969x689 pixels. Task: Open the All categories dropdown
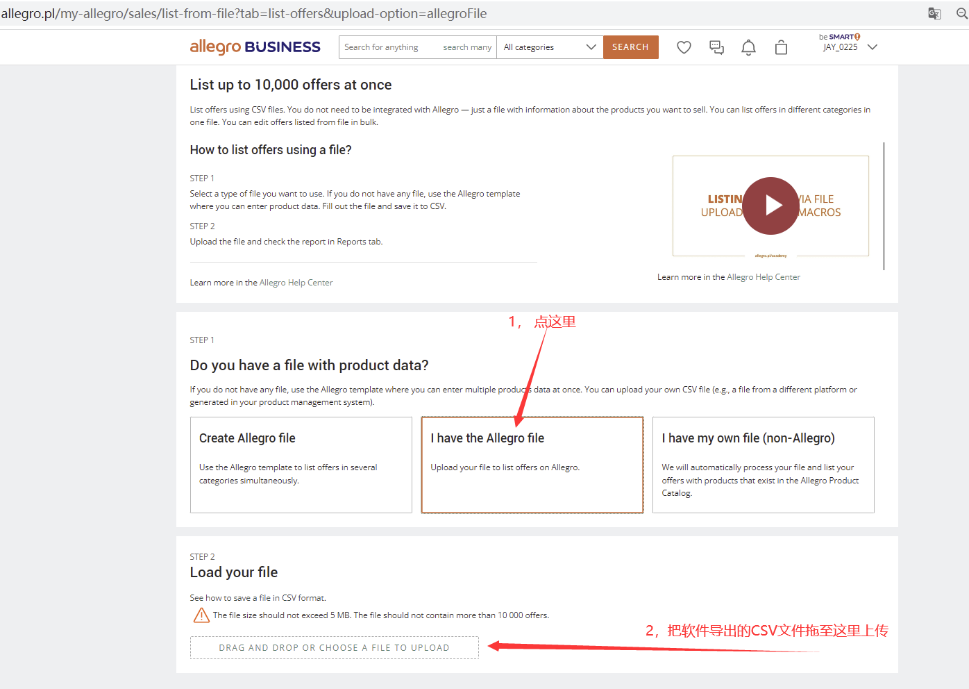[x=550, y=47]
